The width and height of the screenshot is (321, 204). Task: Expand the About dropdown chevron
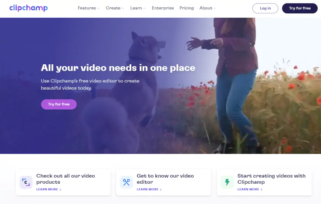[215, 8]
